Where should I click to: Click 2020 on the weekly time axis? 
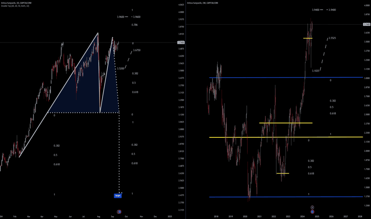coord(245,216)
